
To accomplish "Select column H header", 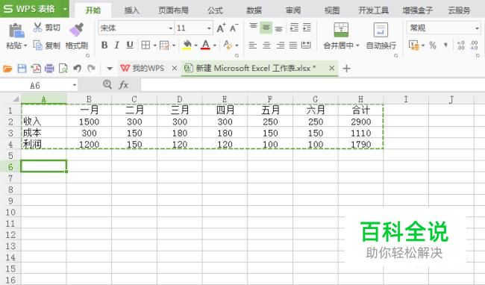I will coord(360,99).
